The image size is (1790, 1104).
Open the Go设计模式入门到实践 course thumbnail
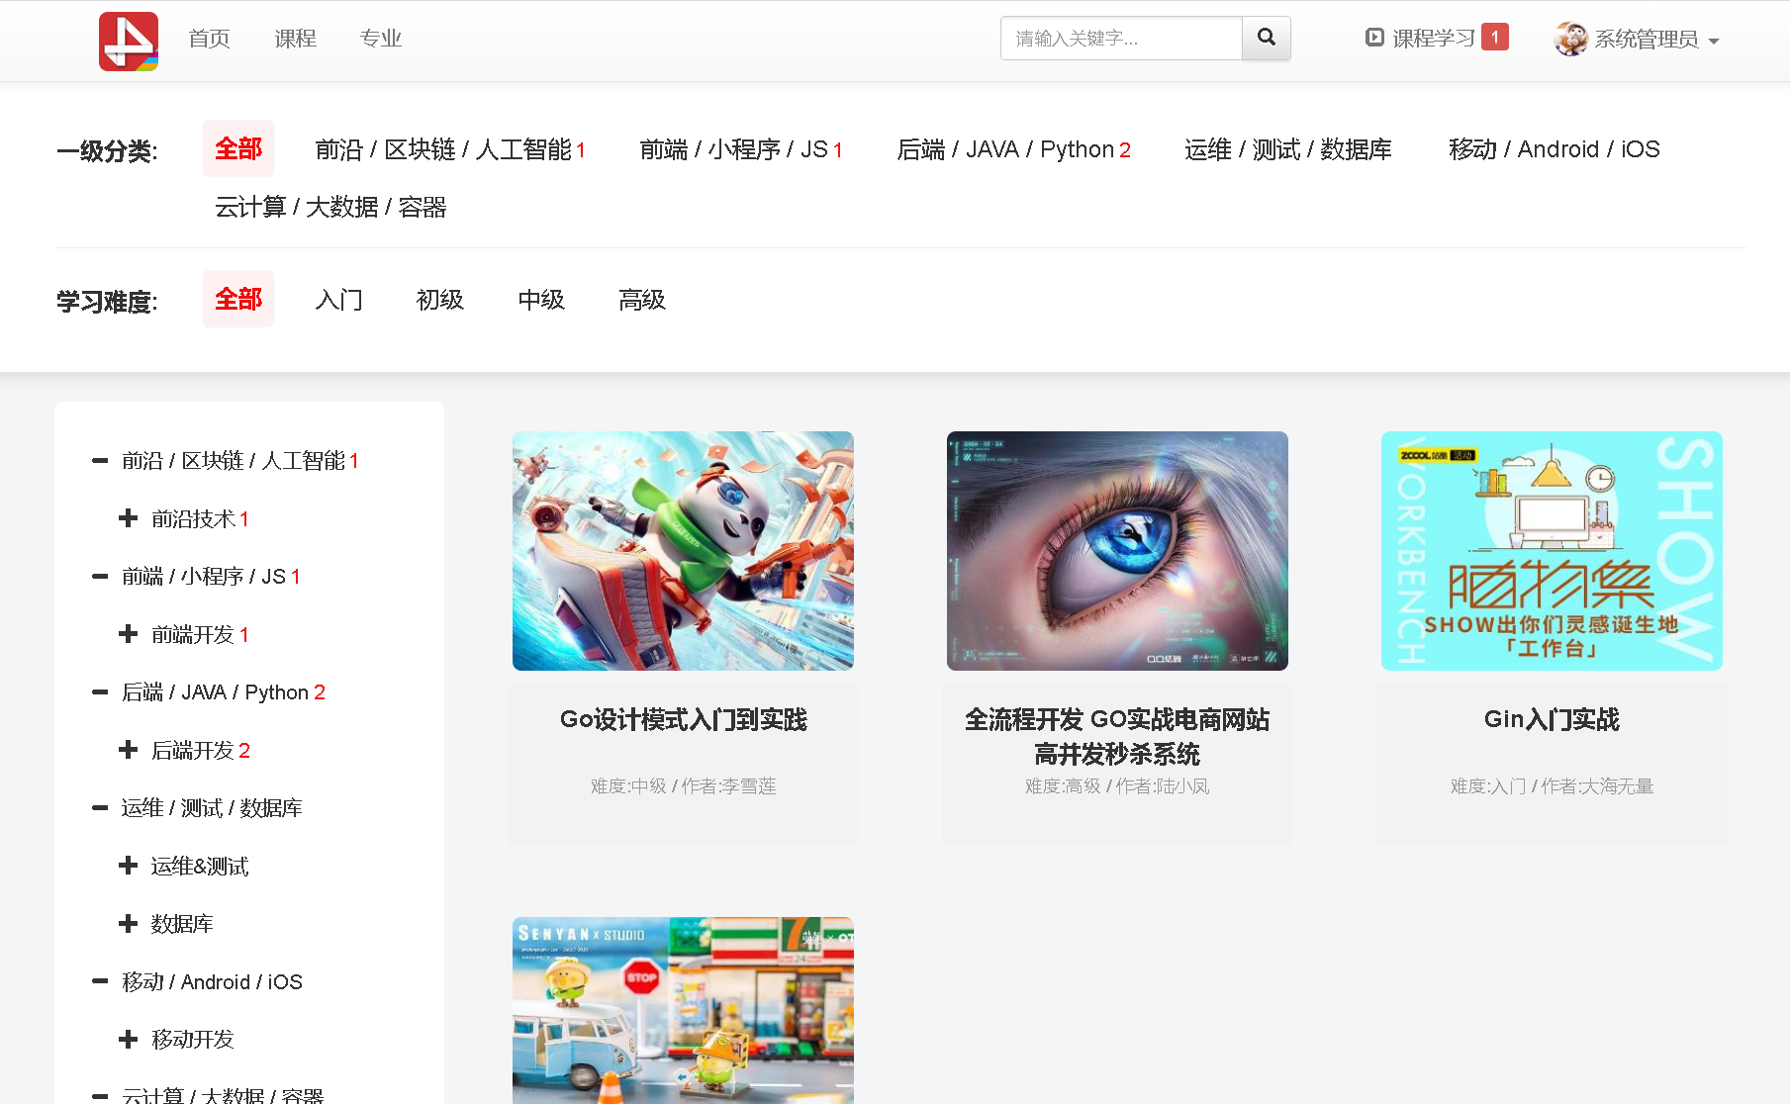pyautogui.click(x=683, y=550)
